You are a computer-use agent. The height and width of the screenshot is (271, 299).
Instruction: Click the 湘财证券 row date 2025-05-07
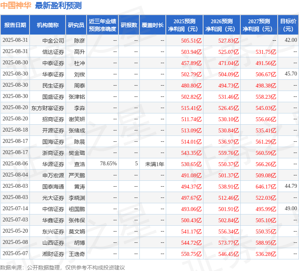coord(15,253)
